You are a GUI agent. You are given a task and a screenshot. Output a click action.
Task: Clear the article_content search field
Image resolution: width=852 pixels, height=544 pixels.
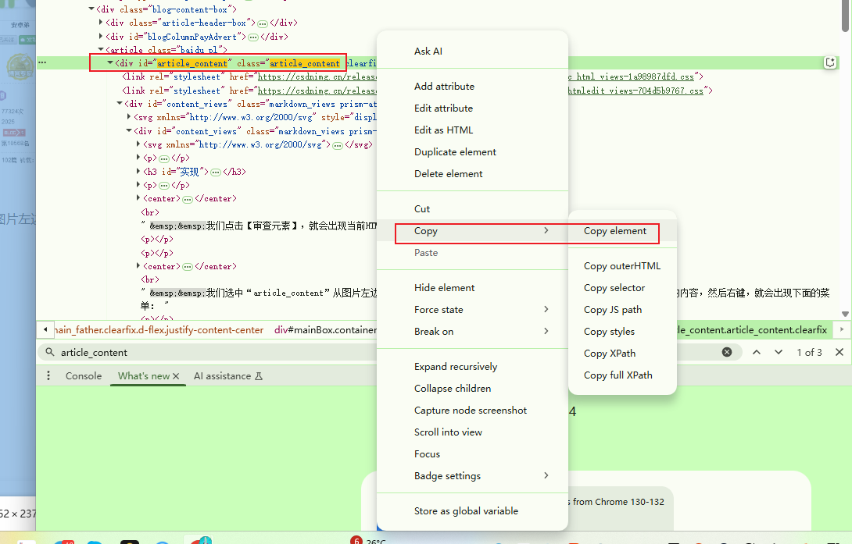pos(727,353)
